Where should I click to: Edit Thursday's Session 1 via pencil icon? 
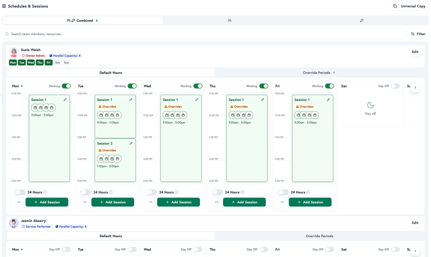263,100
